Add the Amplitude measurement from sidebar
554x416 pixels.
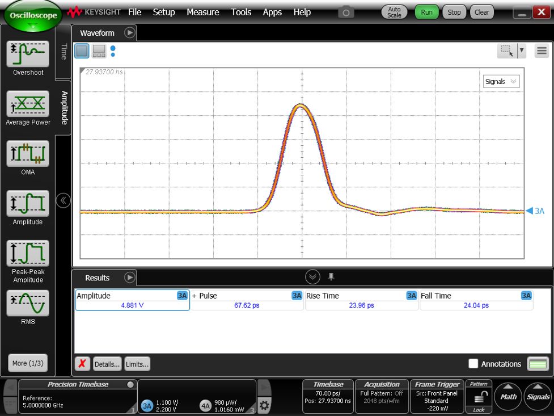tap(28, 203)
